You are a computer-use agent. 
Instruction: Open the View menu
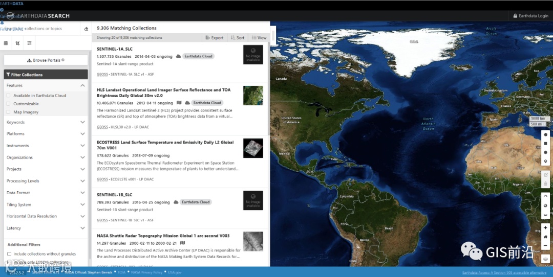(259, 38)
